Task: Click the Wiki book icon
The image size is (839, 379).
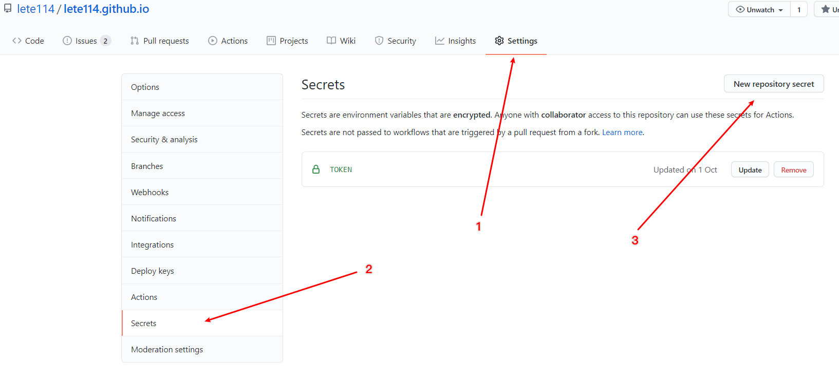Action: pyautogui.click(x=330, y=41)
